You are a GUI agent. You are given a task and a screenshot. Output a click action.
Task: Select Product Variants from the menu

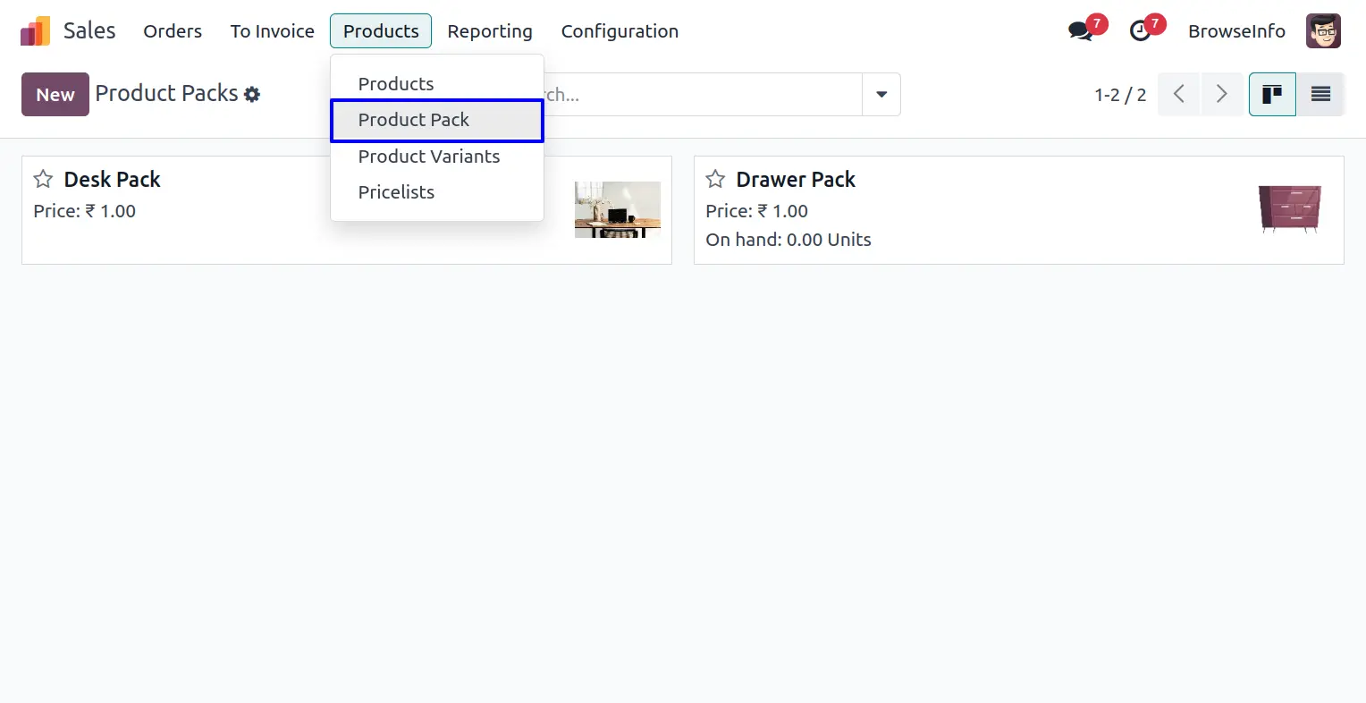[429, 157]
